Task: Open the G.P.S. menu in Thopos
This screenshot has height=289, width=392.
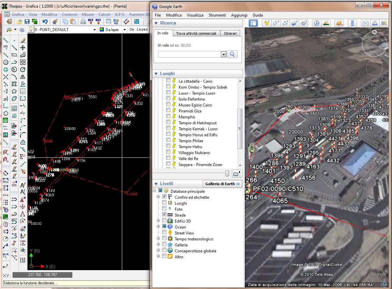Action: 120,15
